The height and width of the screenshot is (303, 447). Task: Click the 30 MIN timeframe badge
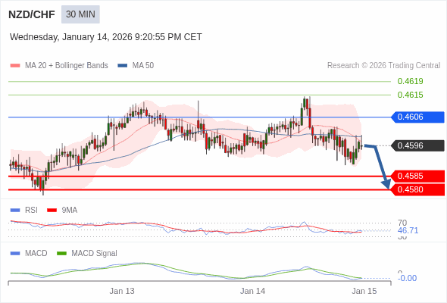(x=80, y=14)
